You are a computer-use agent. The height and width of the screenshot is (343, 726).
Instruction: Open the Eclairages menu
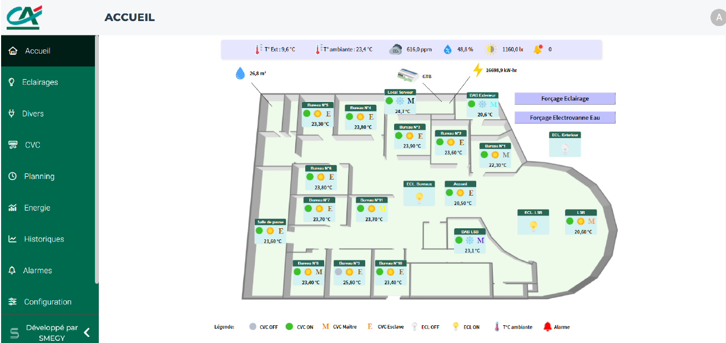coord(40,82)
